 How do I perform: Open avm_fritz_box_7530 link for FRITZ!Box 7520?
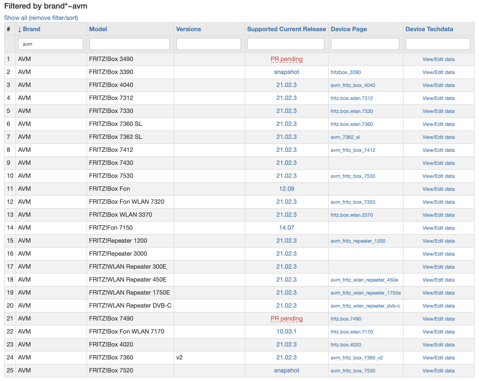[x=353, y=371]
